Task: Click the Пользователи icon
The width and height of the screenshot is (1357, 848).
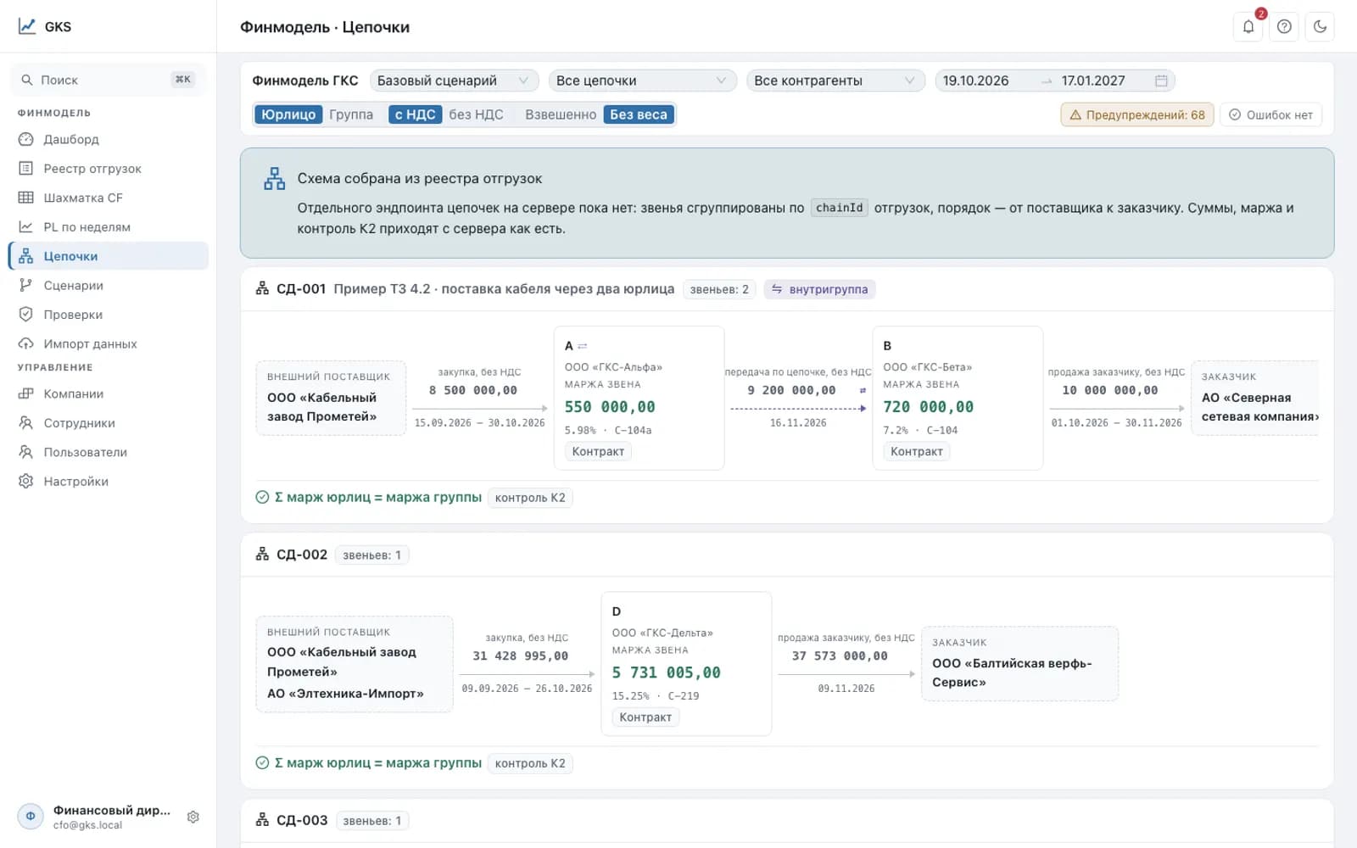Action: click(x=26, y=452)
